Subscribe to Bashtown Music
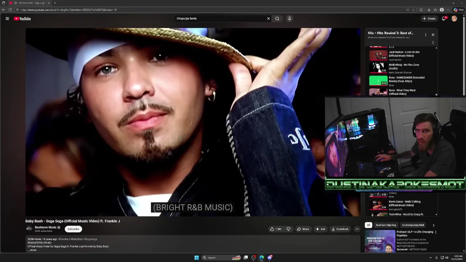This screenshot has width=466, height=262. coord(73,229)
